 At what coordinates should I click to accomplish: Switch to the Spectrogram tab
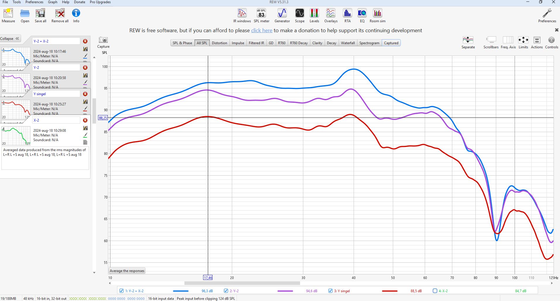(369, 43)
